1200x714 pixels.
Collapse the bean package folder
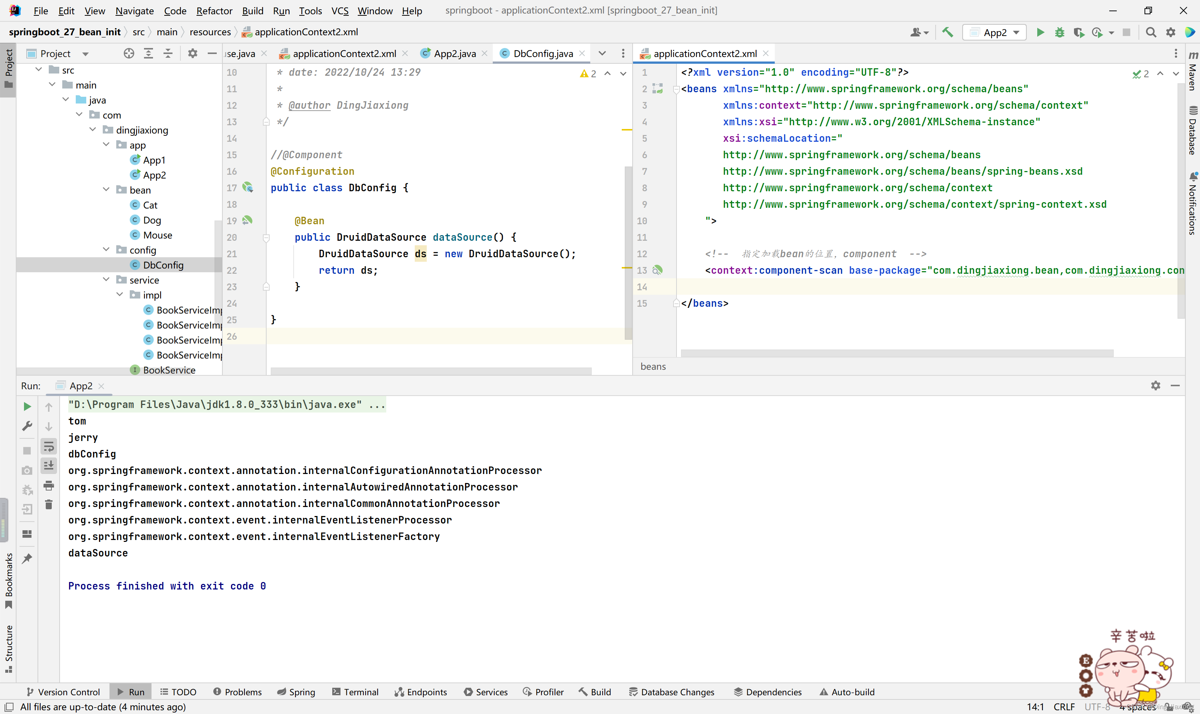click(106, 190)
